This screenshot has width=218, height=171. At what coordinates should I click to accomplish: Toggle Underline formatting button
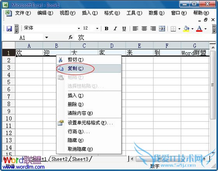coord(124,29)
